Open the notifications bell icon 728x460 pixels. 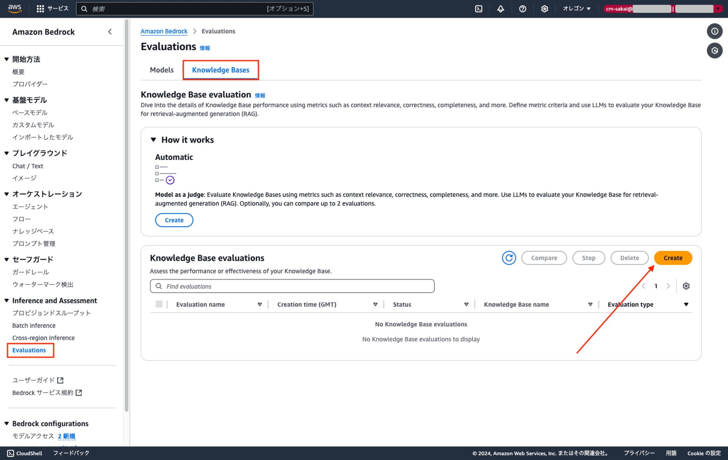(500, 9)
